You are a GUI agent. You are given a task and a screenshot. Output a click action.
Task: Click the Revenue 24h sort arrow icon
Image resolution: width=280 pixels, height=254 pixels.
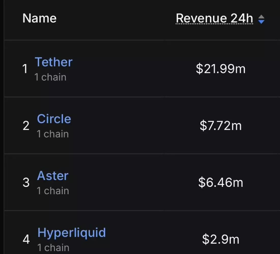coord(261,19)
